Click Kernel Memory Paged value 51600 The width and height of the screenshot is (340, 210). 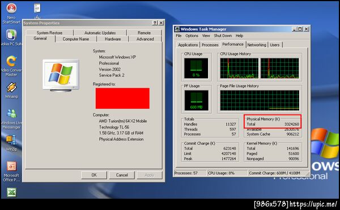pyautogui.click(x=294, y=154)
